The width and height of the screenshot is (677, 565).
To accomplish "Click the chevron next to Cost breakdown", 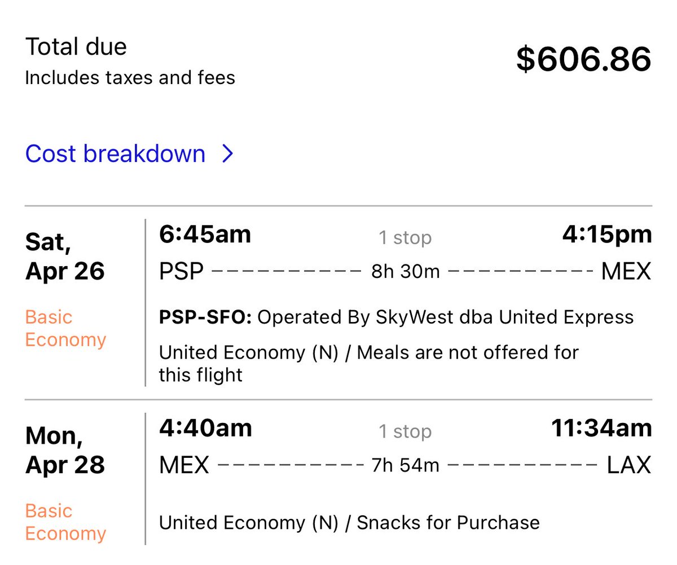I will coord(227,153).
